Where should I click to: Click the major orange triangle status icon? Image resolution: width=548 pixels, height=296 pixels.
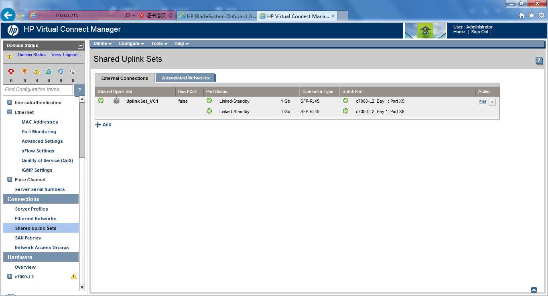(x=24, y=71)
